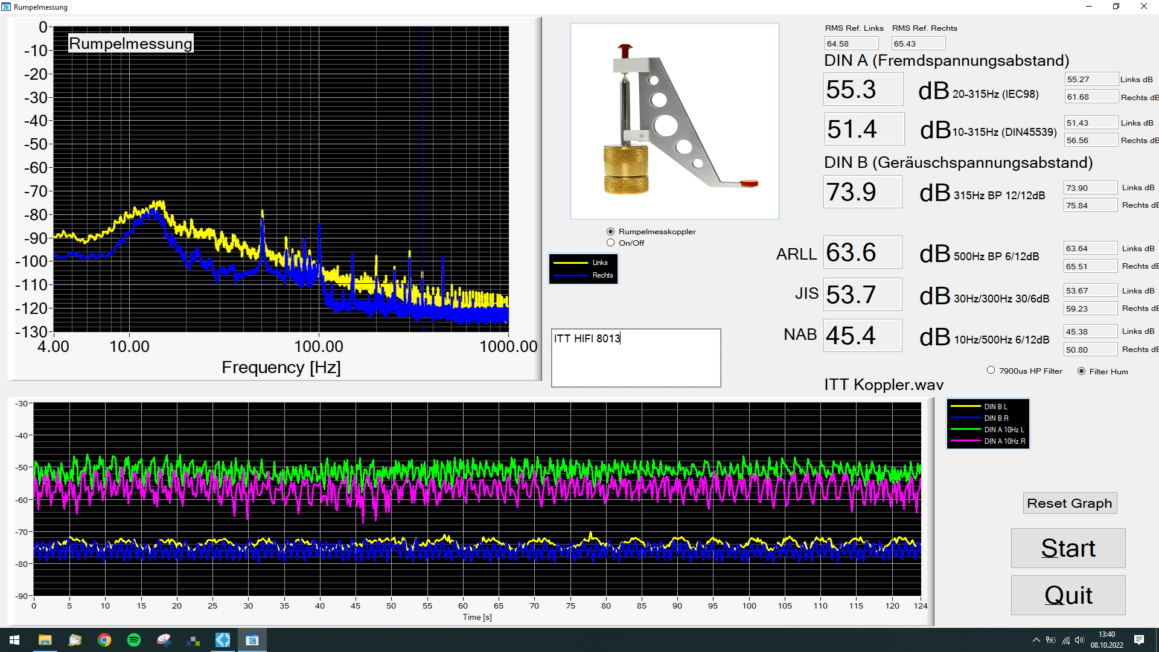Click the Rumpelmesskoppler device picture
This screenshot has height=652, width=1159.
tap(675, 121)
